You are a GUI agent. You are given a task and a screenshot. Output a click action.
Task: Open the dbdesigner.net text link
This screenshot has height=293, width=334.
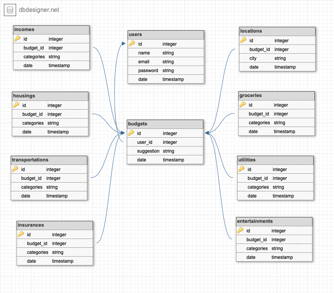(x=39, y=10)
